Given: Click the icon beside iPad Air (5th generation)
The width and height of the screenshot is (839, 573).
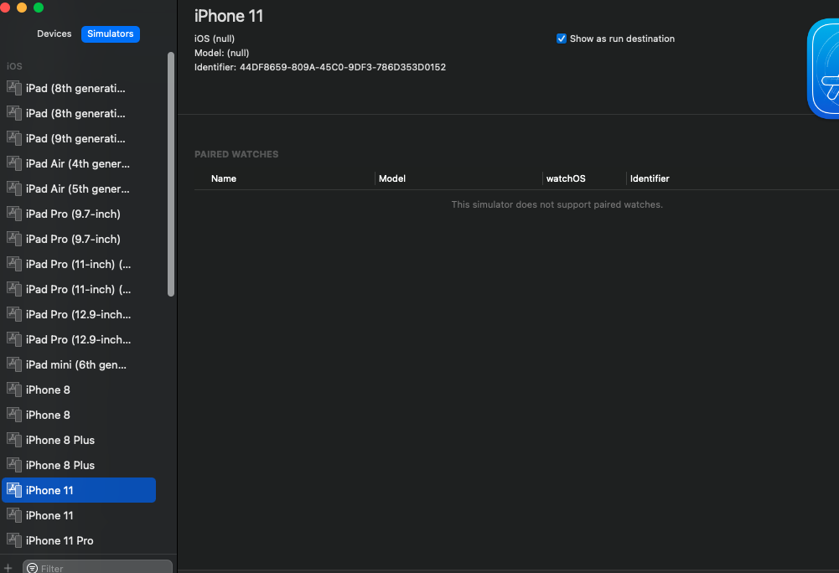Looking at the screenshot, I should pos(13,188).
